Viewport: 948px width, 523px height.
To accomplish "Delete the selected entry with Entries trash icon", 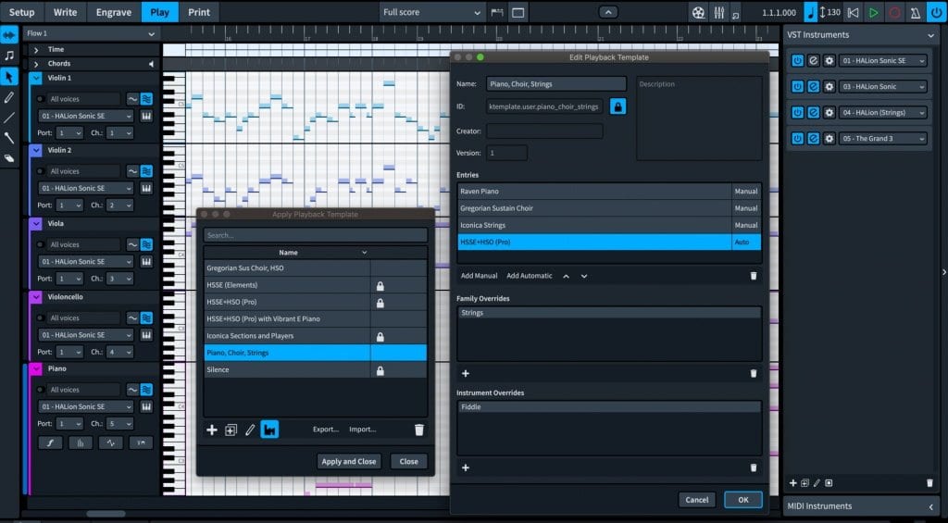I will [x=754, y=276].
